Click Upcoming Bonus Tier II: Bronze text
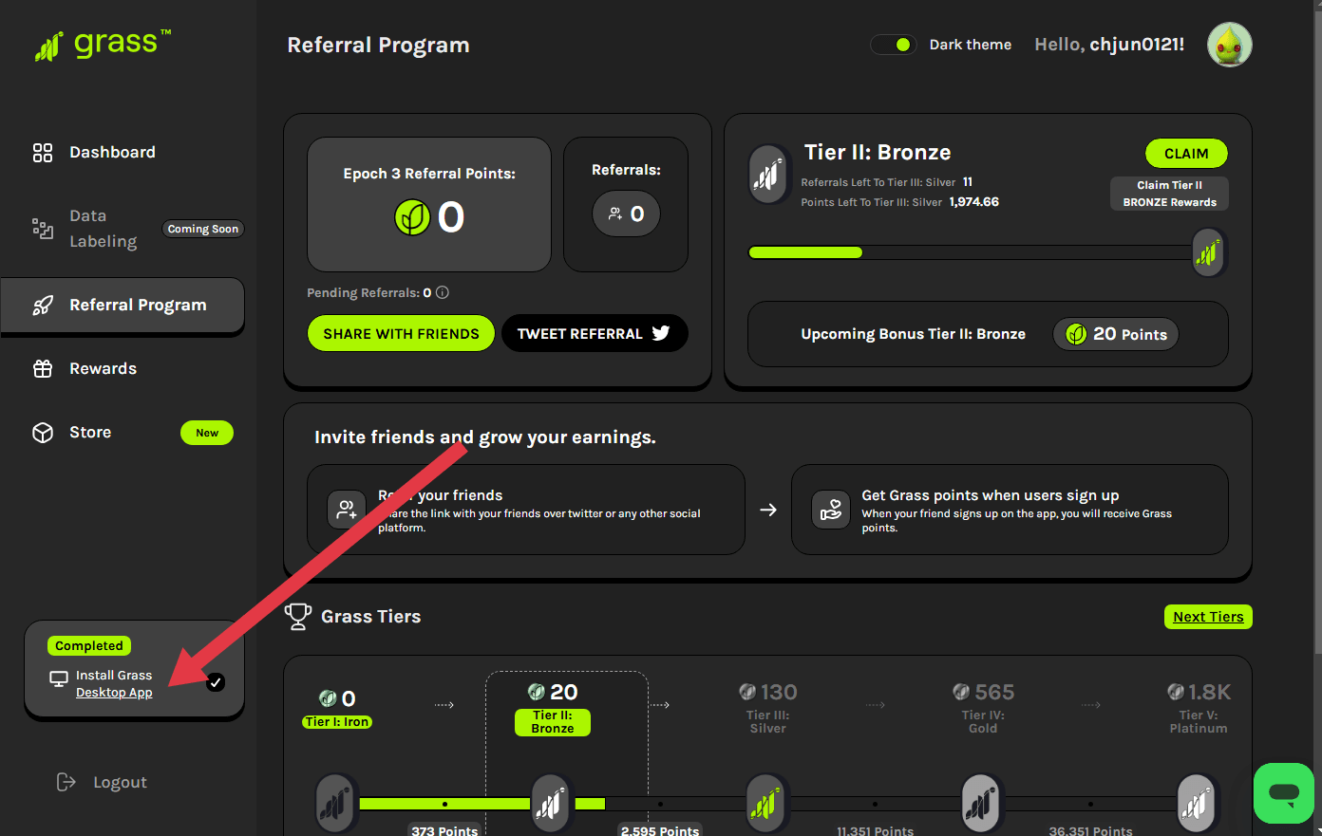 click(913, 334)
